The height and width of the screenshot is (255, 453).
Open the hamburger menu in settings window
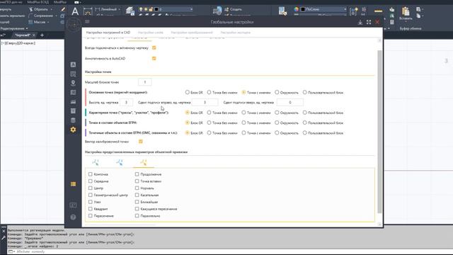click(x=87, y=22)
